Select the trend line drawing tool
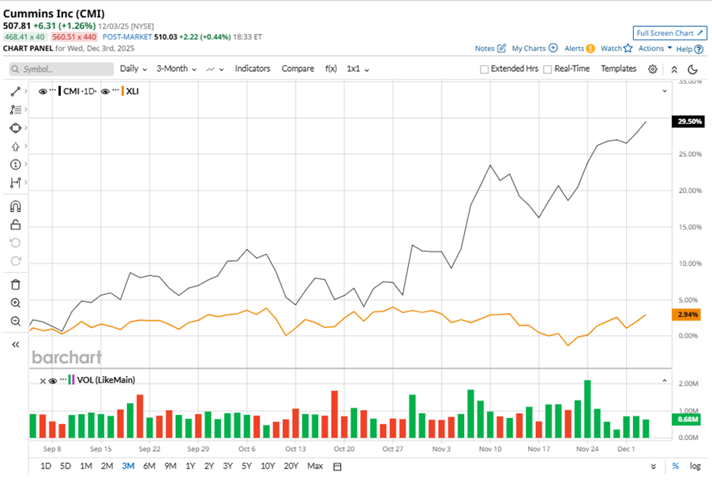Image resolution: width=712 pixels, height=481 pixels. [x=16, y=91]
